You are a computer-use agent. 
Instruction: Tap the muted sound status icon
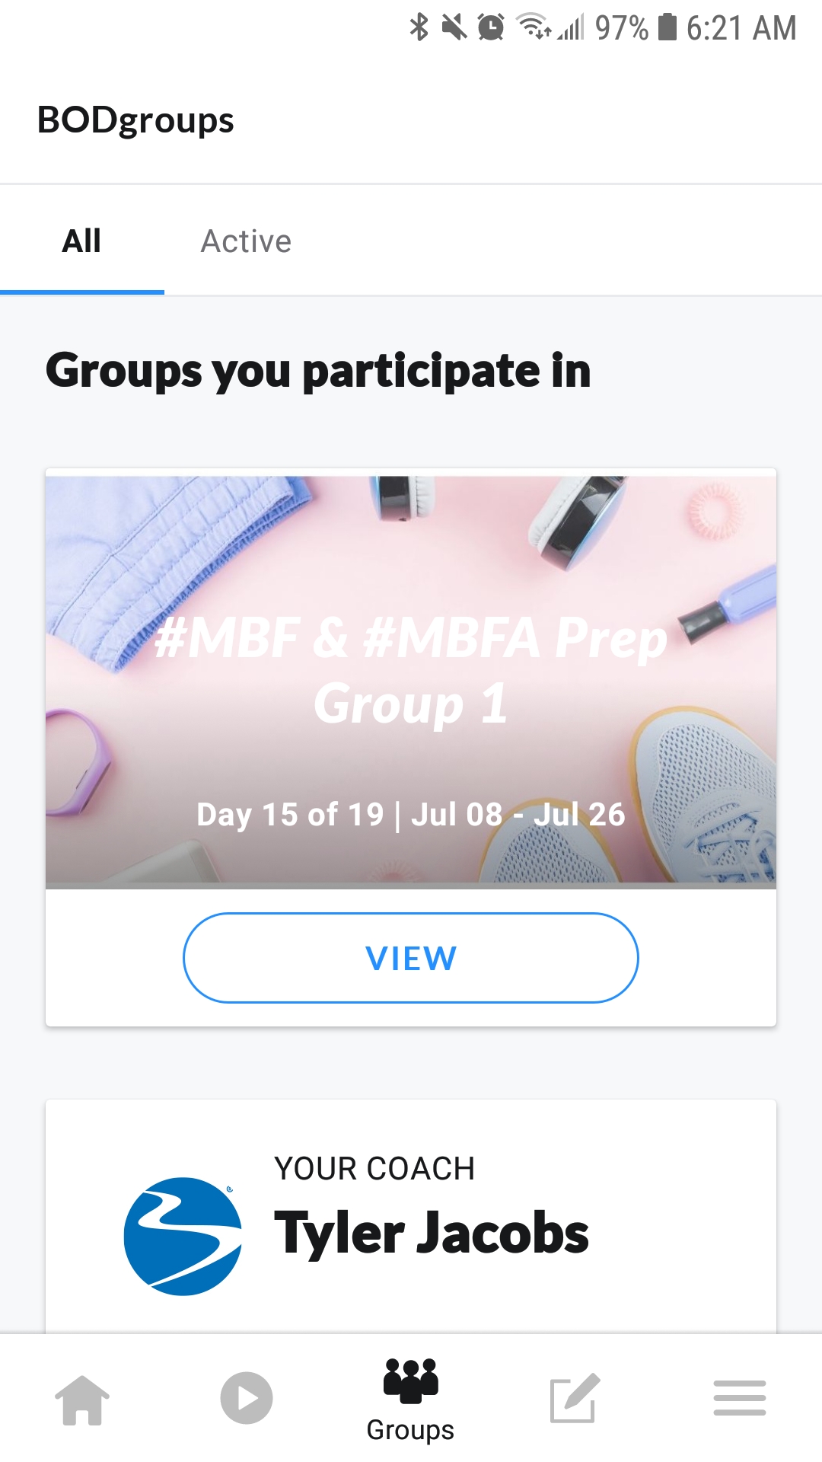[454, 27]
